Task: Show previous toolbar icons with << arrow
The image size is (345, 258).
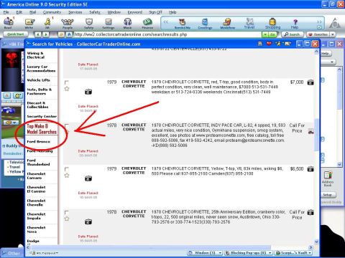Action: tap(166, 21)
